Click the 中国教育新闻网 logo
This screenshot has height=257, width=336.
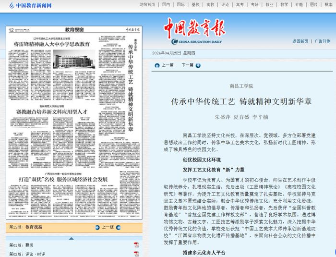(30, 5)
